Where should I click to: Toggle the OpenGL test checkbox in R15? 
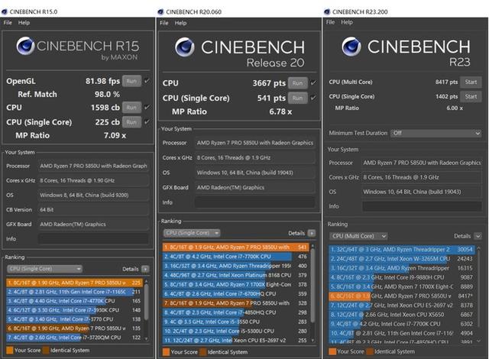click(x=147, y=80)
